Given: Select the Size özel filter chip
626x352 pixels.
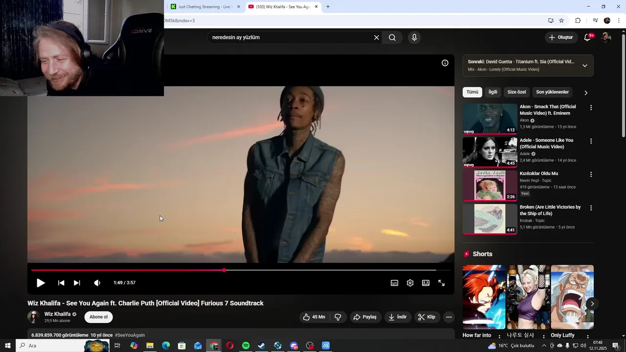Looking at the screenshot, I should coord(516,92).
